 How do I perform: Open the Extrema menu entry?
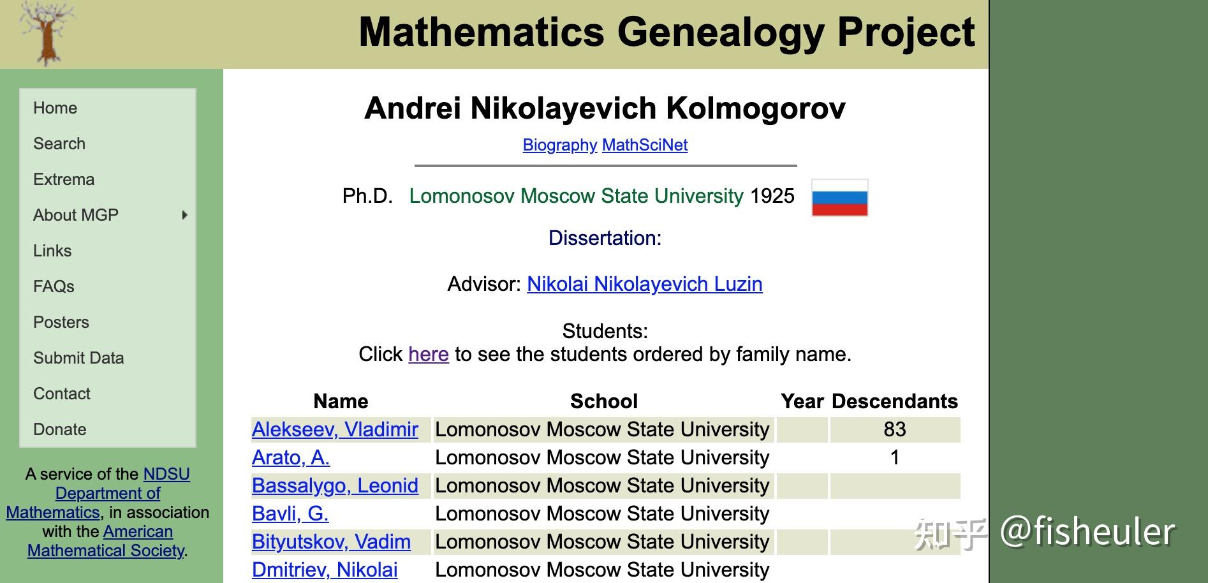tap(64, 179)
